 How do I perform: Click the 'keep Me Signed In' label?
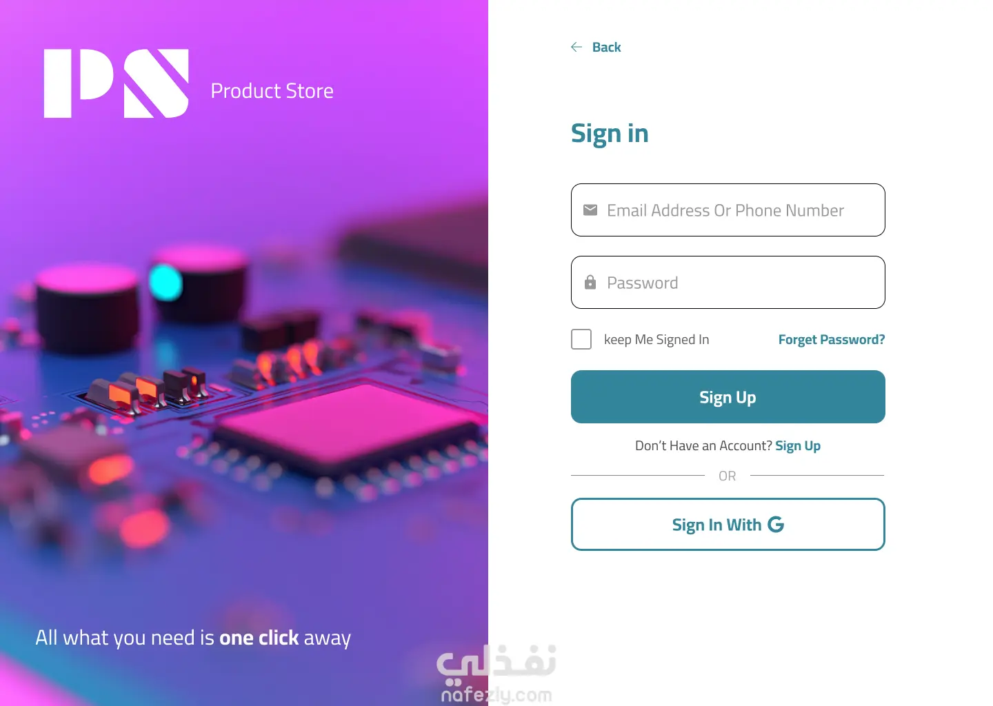click(656, 339)
